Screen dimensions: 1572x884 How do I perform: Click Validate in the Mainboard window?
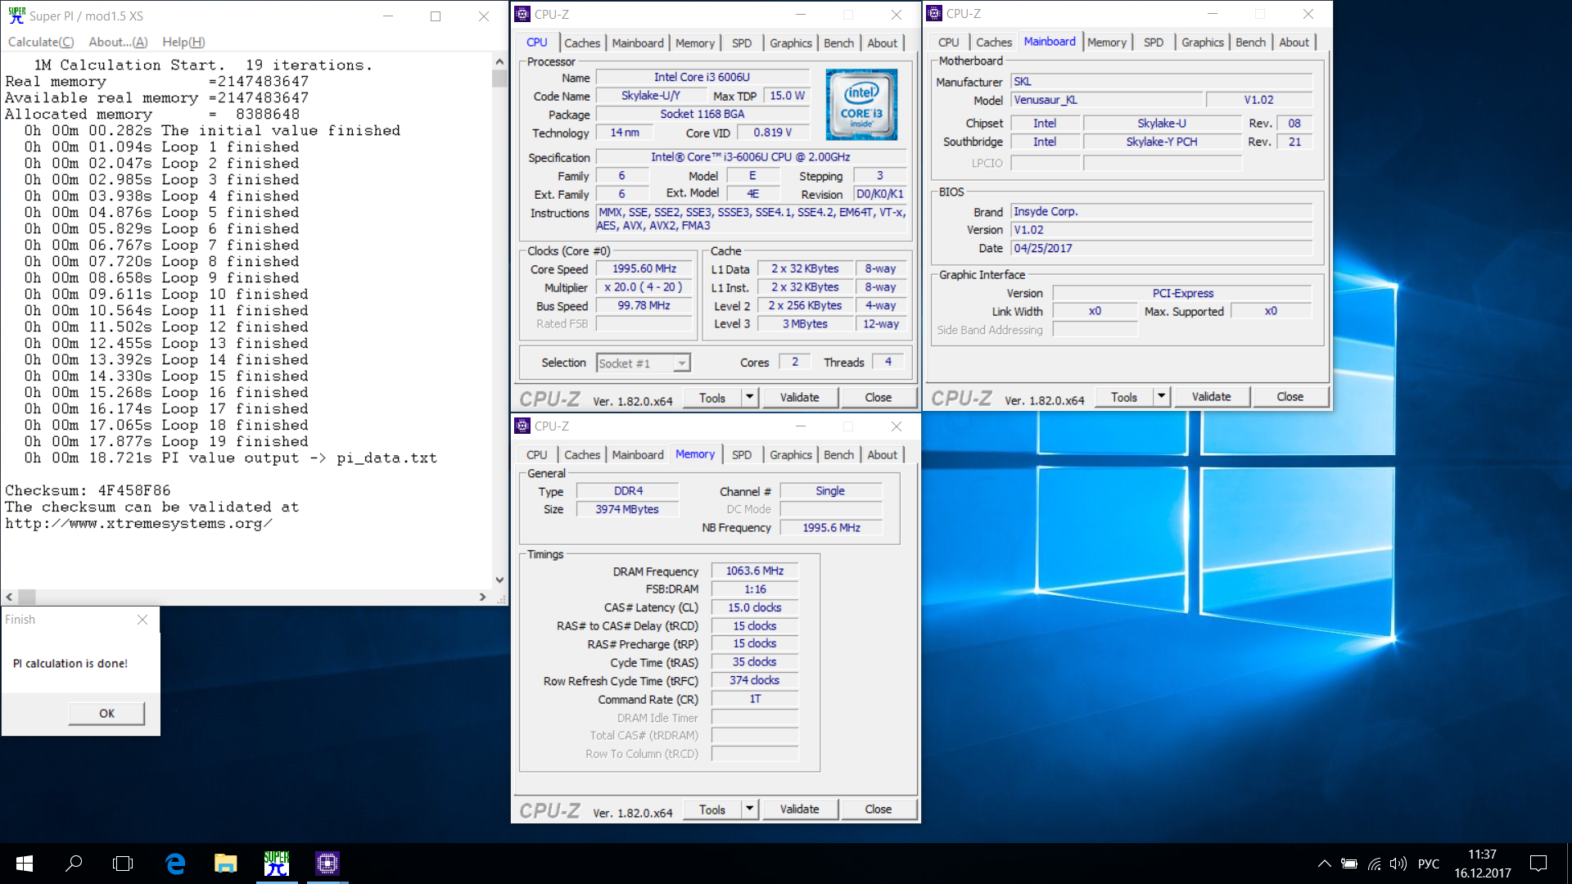pyautogui.click(x=1211, y=397)
